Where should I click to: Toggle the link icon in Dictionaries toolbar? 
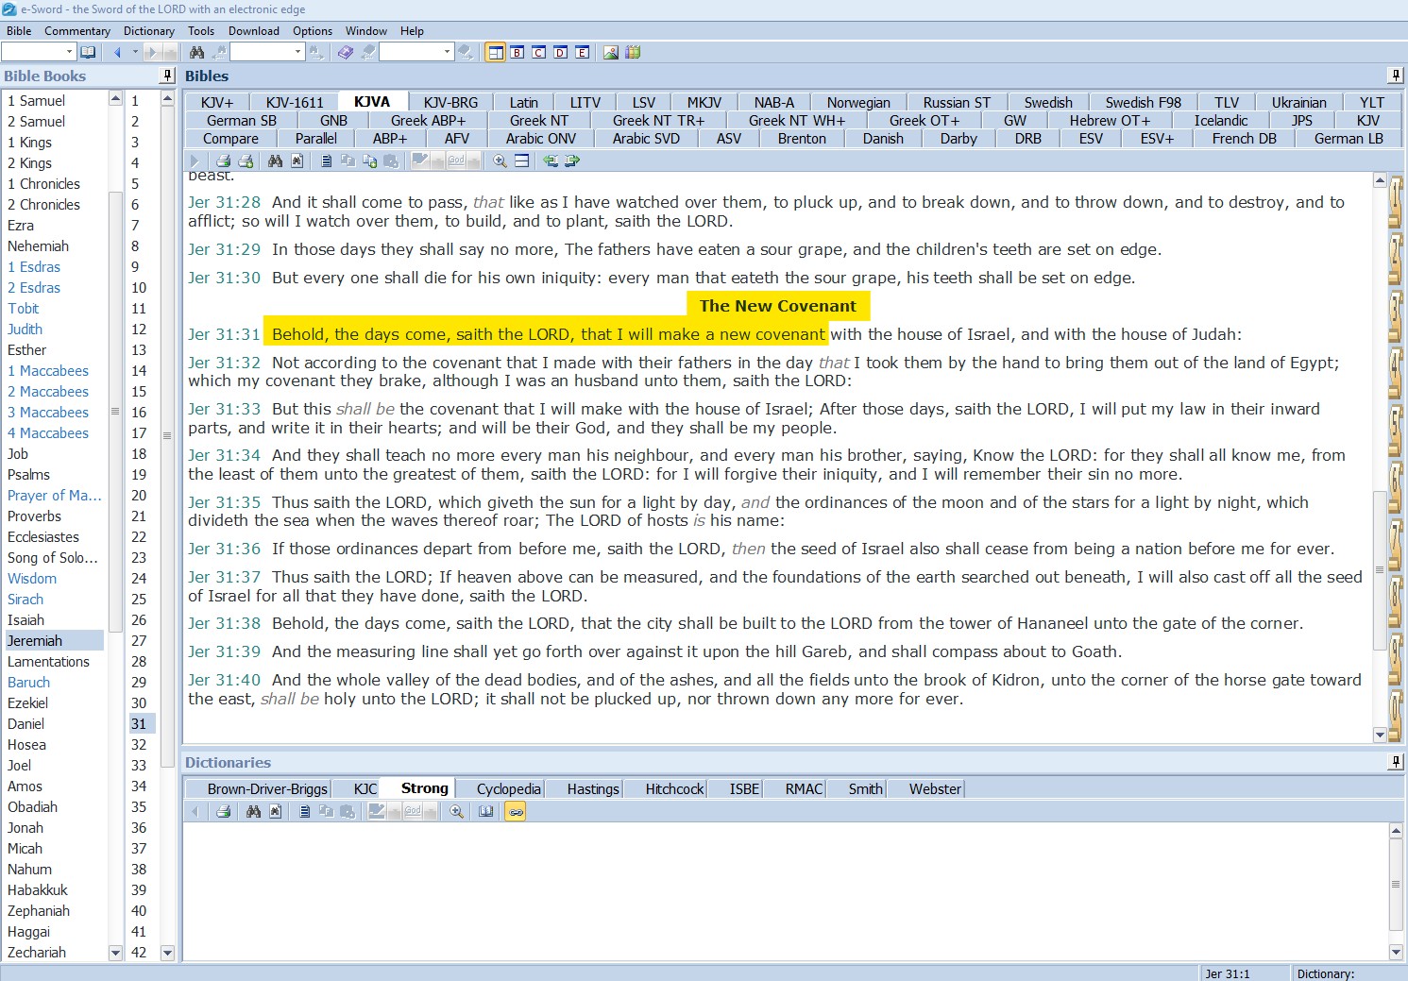tap(516, 811)
